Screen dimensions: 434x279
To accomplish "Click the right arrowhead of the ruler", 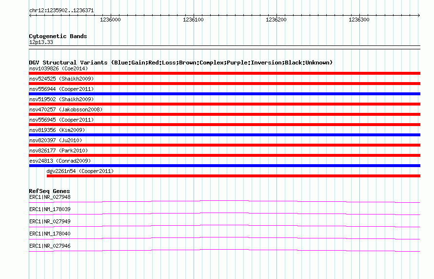I will click(419, 16).
